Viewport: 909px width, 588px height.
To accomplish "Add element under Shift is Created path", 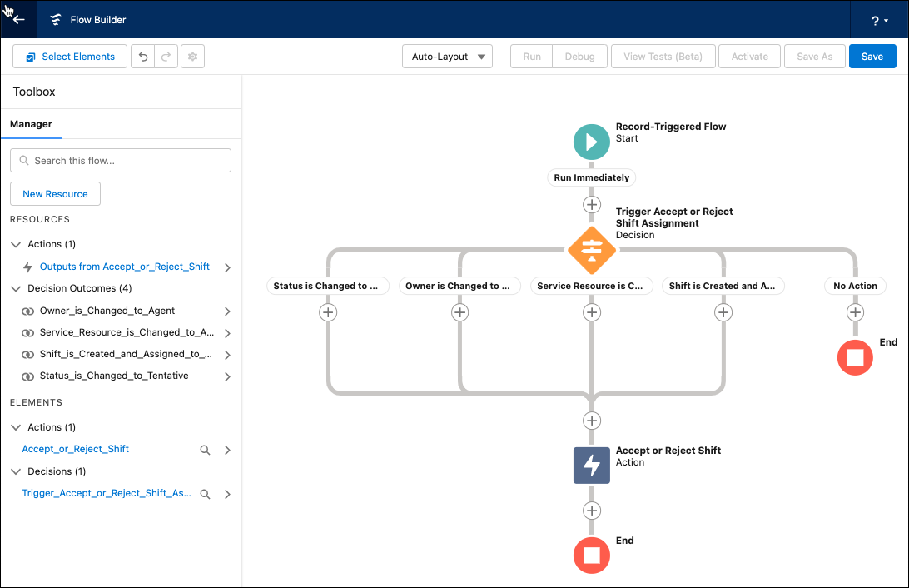I will (723, 312).
